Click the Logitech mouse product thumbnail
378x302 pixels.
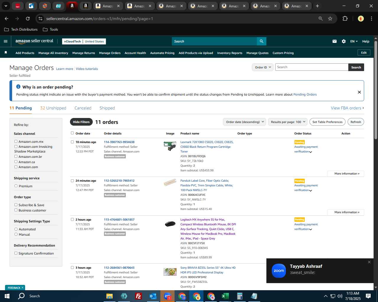(170, 224)
